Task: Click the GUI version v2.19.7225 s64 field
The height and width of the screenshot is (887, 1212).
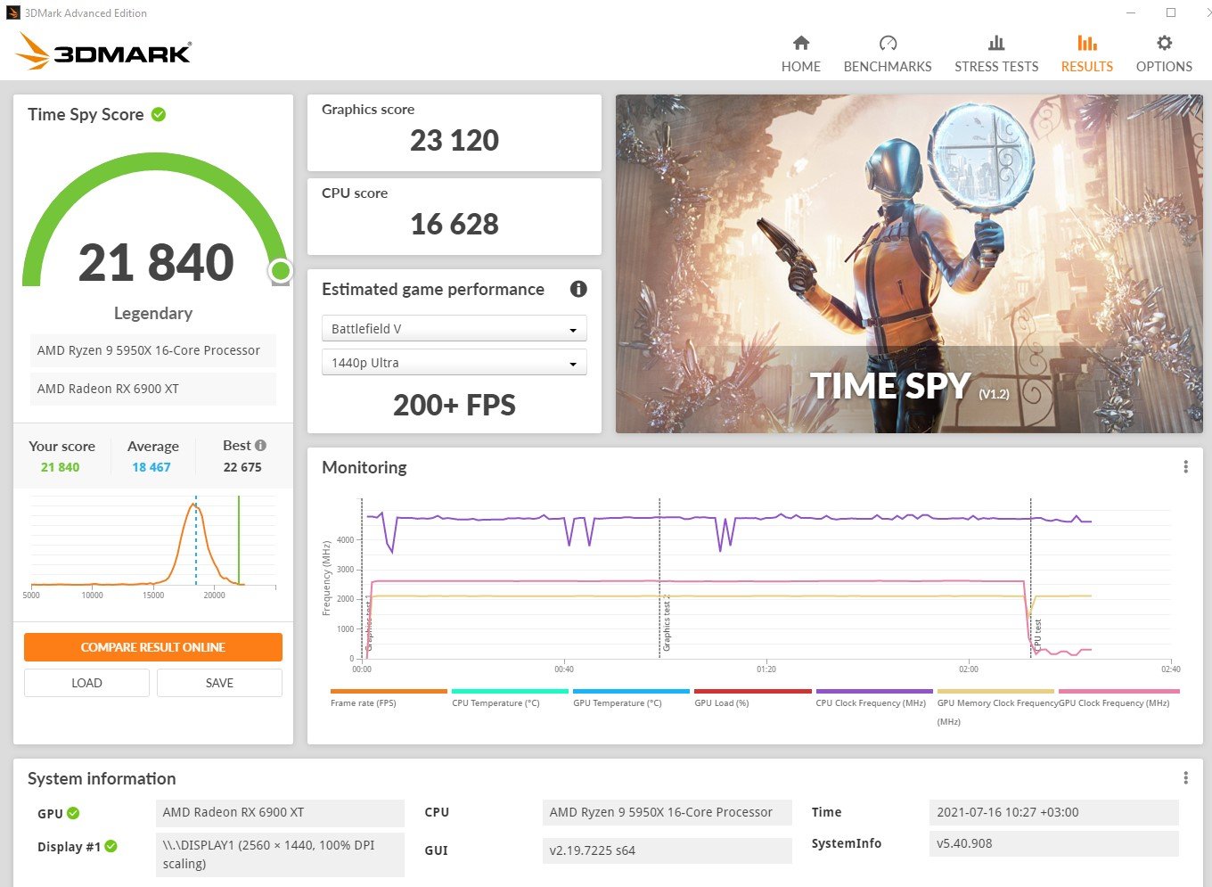Action: coord(667,850)
